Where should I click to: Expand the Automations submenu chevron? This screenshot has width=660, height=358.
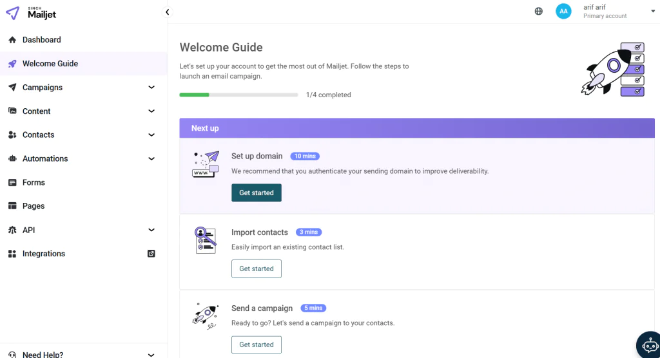(151, 158)
